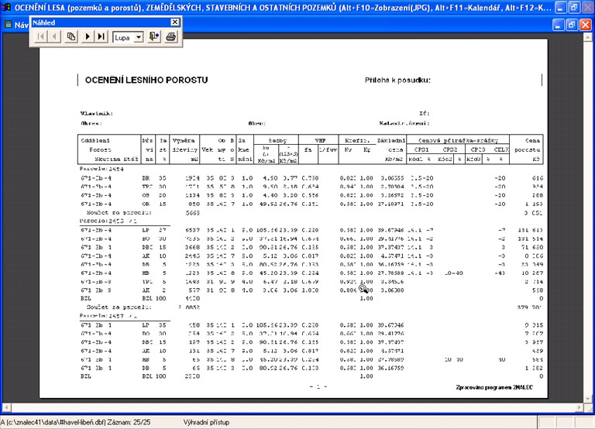
Task: Click the Zpracováno programem ZNALEC footer
Action: (494, 387)
